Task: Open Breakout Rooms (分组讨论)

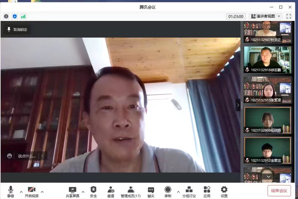Action: click(189, 192)
